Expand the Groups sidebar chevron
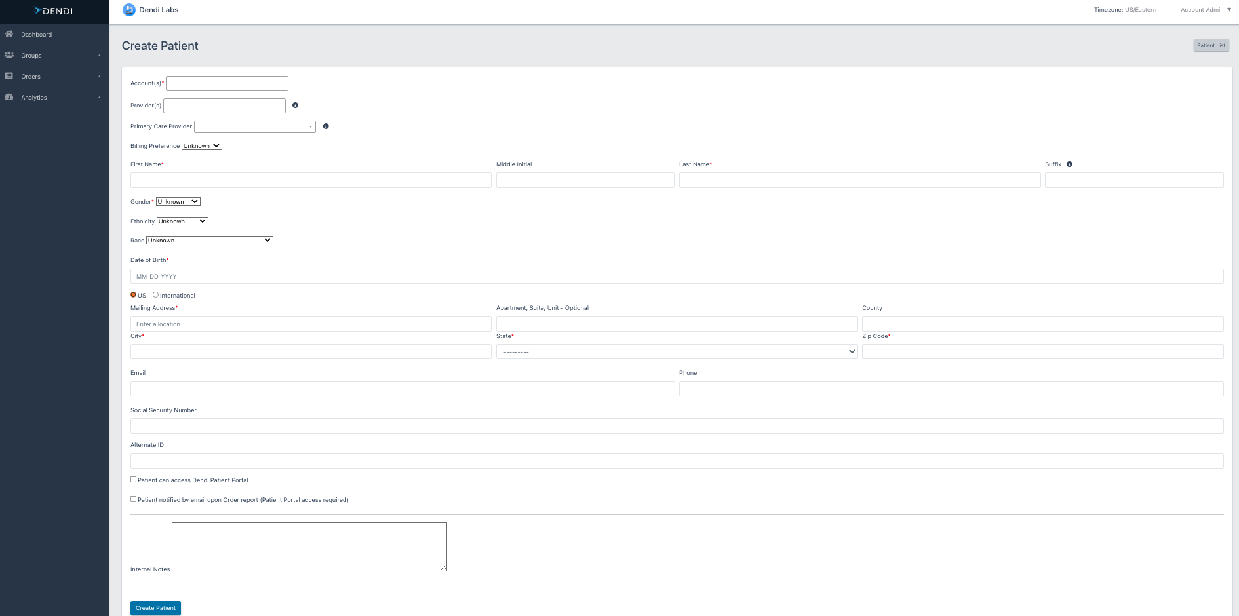The image size is (1239, 616). click(100, 55)
